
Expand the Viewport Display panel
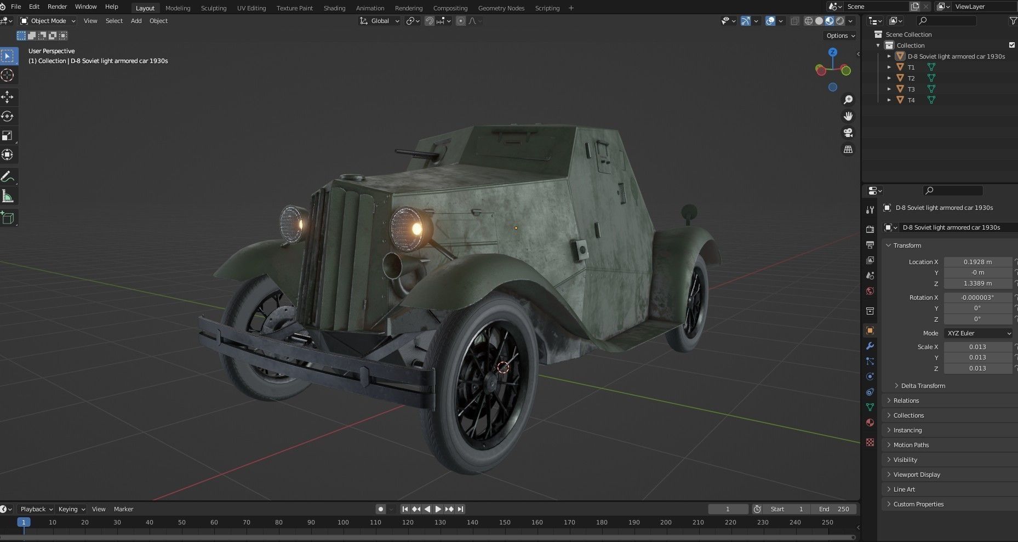pos(917,475)
